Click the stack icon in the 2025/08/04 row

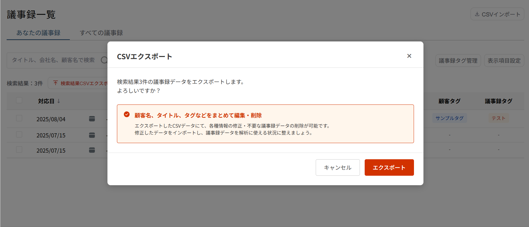tap(92, 119)
